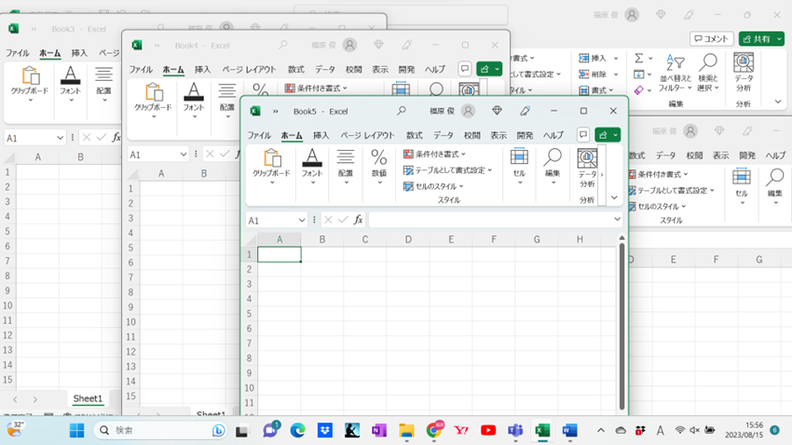Open Name Box dropdown in Book5
792x445 pixels.
302,220
